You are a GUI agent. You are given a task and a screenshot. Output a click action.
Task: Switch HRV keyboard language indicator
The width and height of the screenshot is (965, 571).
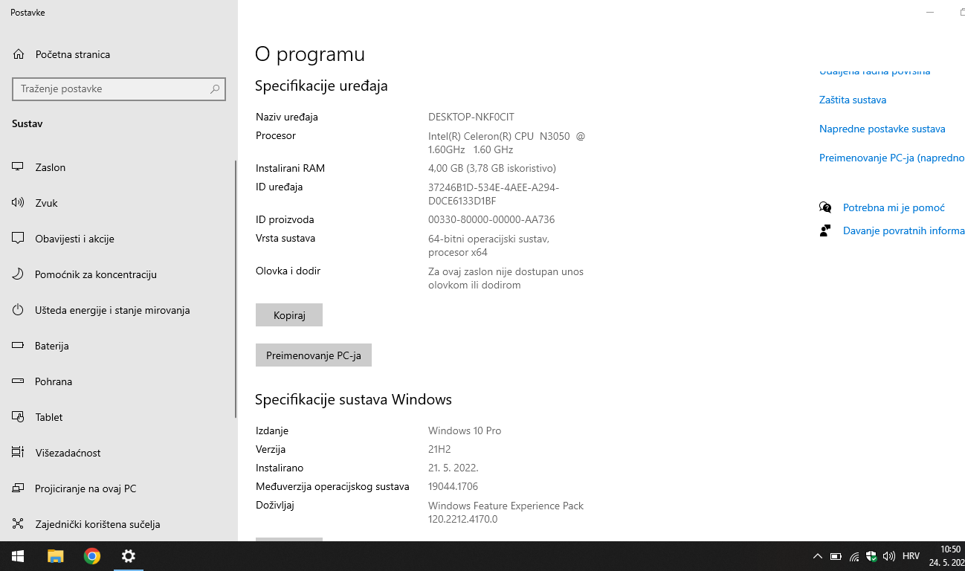[x=911, y=556]
